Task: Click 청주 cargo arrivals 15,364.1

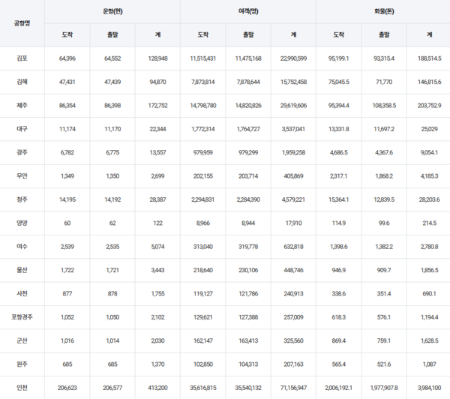Action: 339,199
